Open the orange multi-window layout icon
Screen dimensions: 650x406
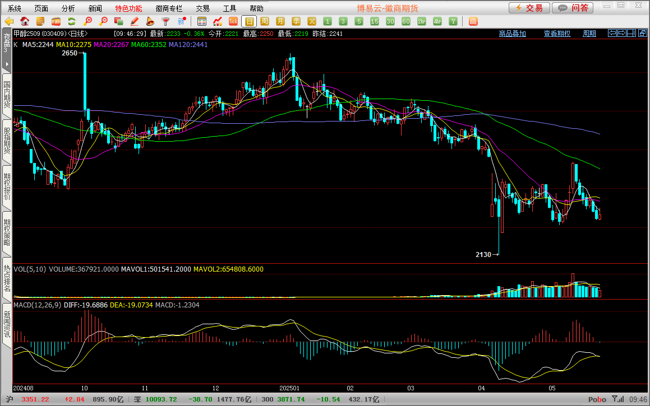click(473, 21)
